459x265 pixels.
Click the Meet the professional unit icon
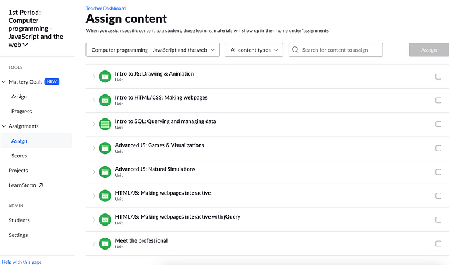(x=104, y=243)
